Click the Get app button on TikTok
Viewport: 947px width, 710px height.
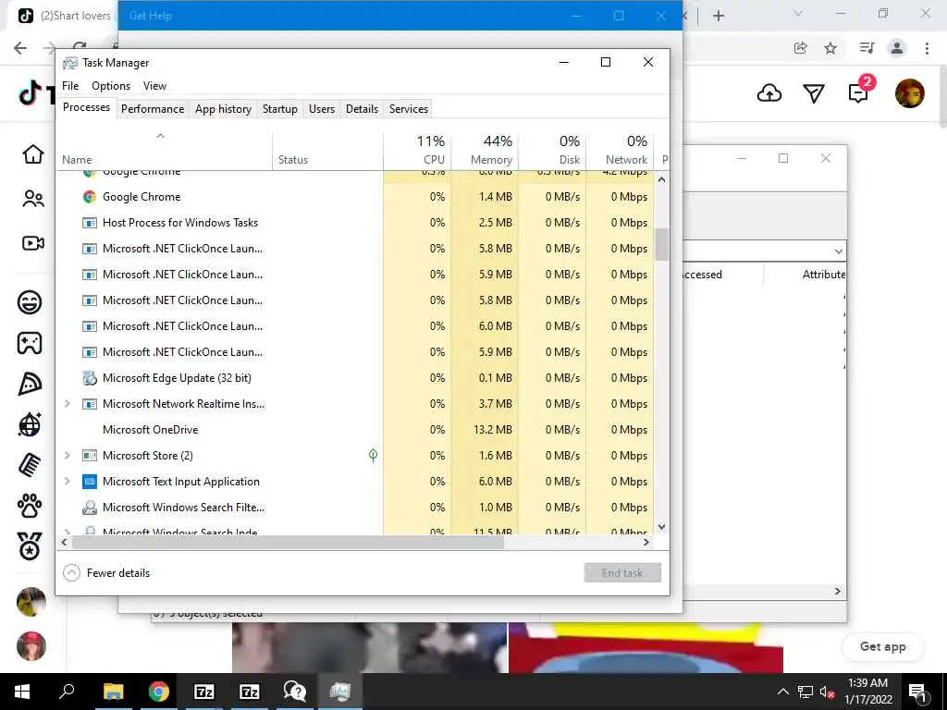pos(882,646)
